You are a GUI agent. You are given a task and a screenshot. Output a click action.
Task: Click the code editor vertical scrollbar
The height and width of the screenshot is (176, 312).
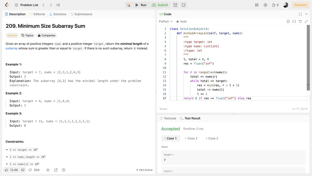(x=308, y=58)
